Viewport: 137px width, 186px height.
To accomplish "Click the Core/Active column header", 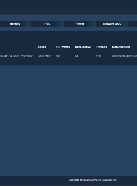I will (x=83, y=47).
